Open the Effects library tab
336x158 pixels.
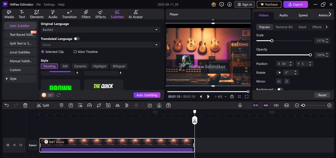click(x=100, y=14)
